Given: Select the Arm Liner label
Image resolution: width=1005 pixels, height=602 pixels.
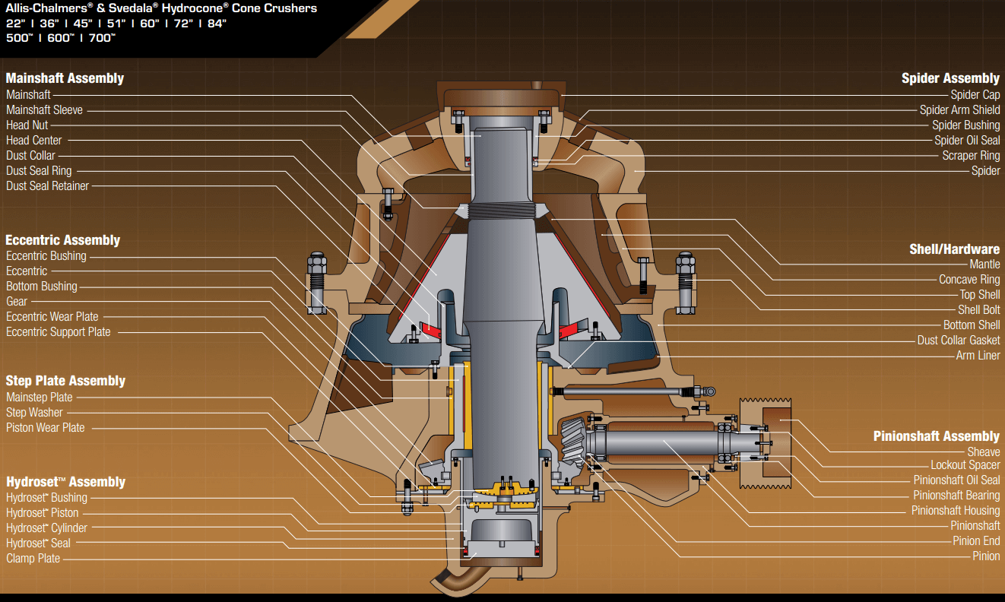Looking at the screenshot, I should [x=978, y=356].
